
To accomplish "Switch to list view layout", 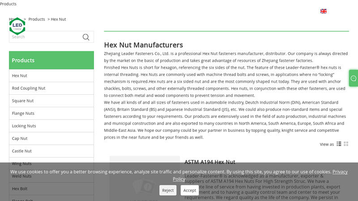I will coord(339,144).
